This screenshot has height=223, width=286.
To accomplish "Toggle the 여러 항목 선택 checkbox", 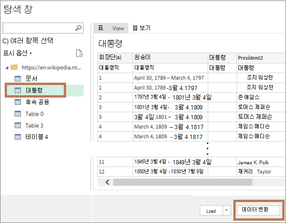I will (x=5, y=41).
